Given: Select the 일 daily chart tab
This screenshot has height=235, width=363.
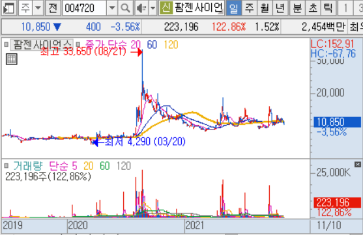Looking at the screenshot, I should pyautogui.click(x=233, y=8).
